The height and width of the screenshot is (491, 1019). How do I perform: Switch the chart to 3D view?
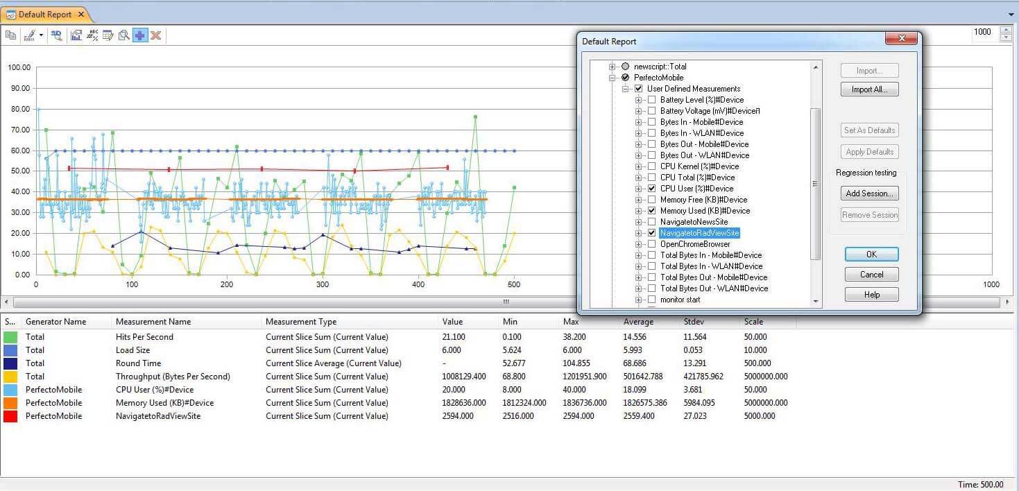[57, 35]
